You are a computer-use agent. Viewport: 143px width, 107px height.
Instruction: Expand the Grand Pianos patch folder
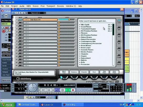[80, 27]
